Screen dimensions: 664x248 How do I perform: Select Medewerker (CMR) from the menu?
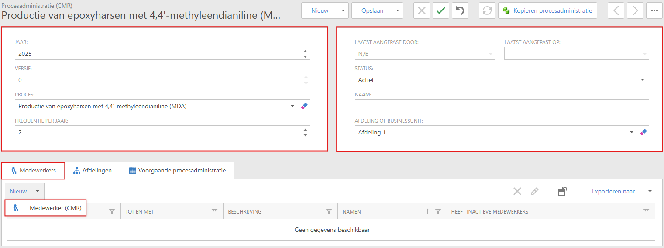click(55, 208)
